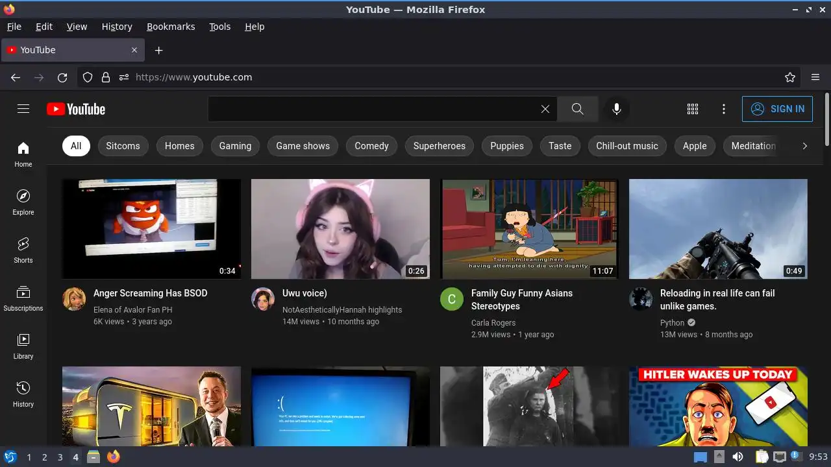Image resolution: width=831 pixels, height=467 pixels.
Task: Open the Bookmarks menu
Action: click(x=171, y=27)
